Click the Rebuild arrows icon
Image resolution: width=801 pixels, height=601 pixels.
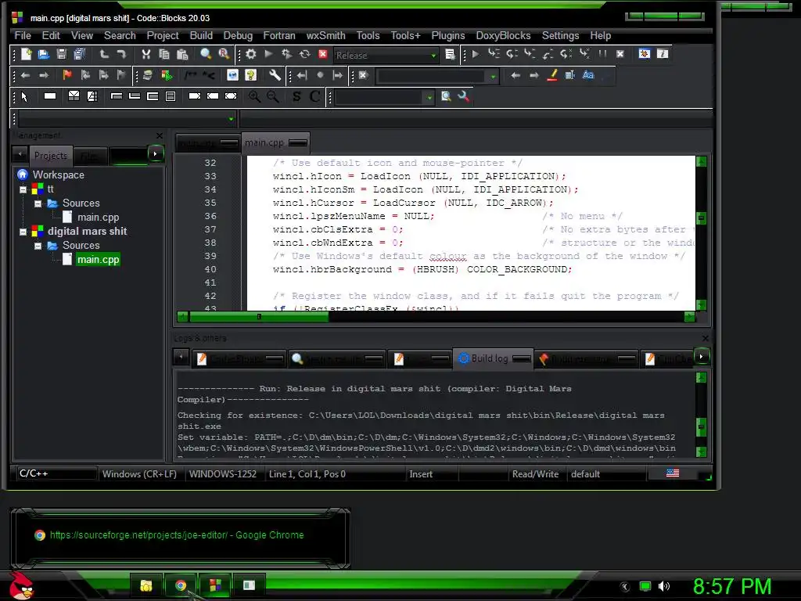304,54
